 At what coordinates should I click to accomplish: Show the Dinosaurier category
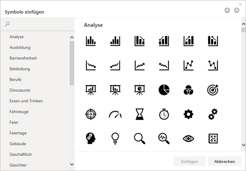point(20,90)
